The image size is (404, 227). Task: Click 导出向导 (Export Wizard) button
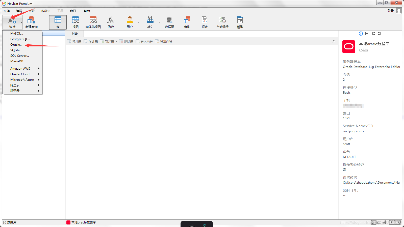pos(164,42)
